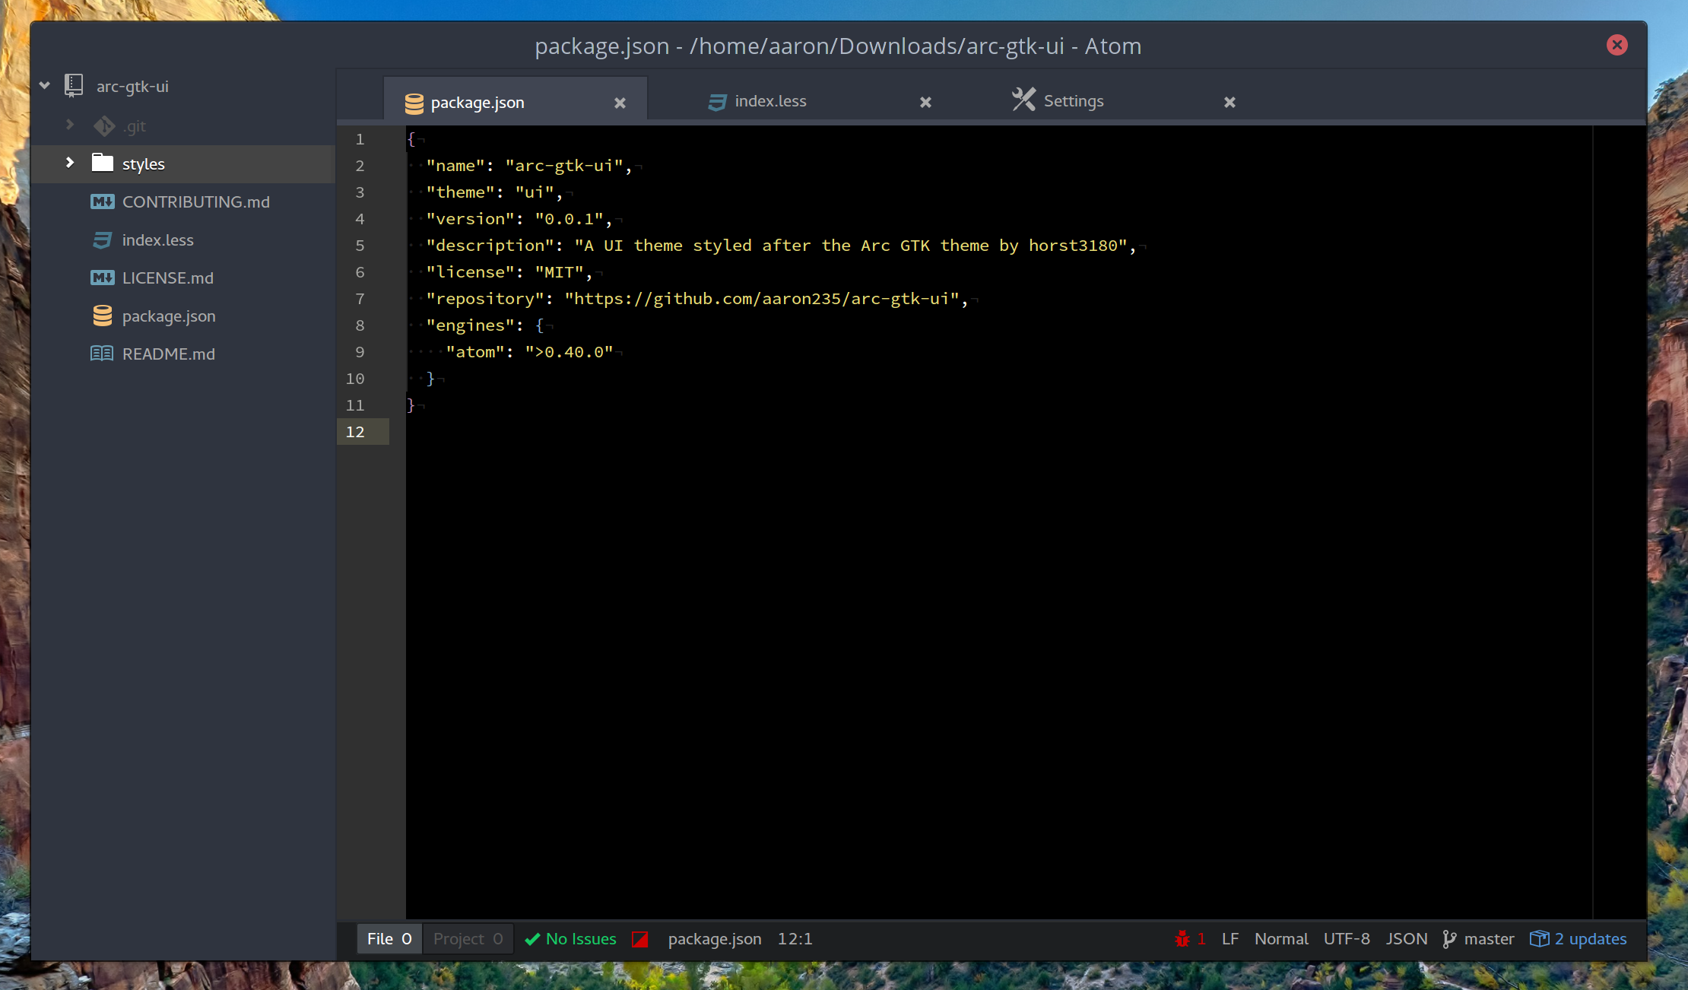Click Normal mode indicator in status bar

[1281, 939]
